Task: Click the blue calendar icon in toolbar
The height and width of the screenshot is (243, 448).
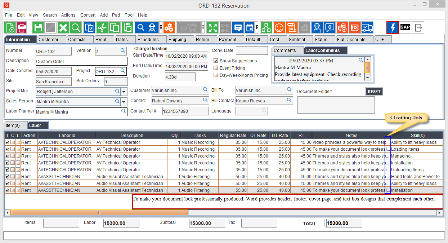Action: click(x=249, y=28)
